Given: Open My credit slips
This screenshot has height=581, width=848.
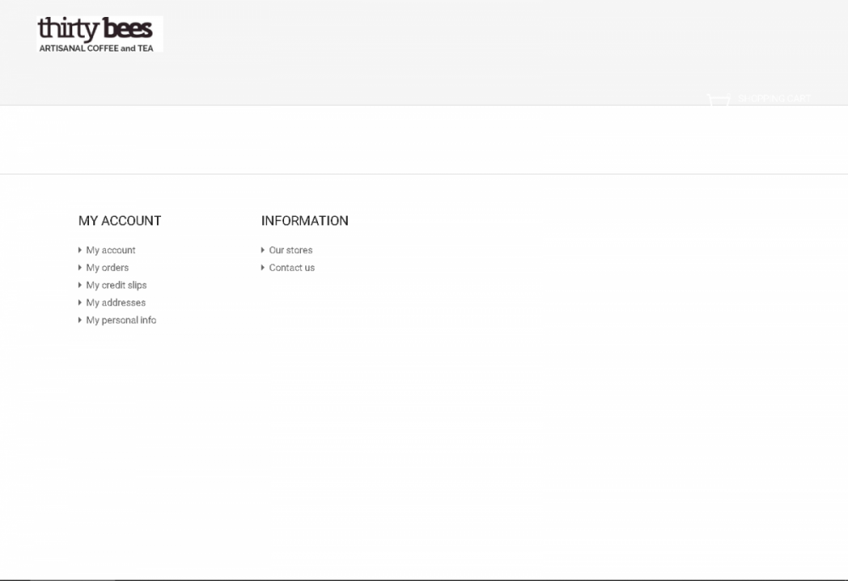Looking at the screenshot, I should click(x=116, y=285).
